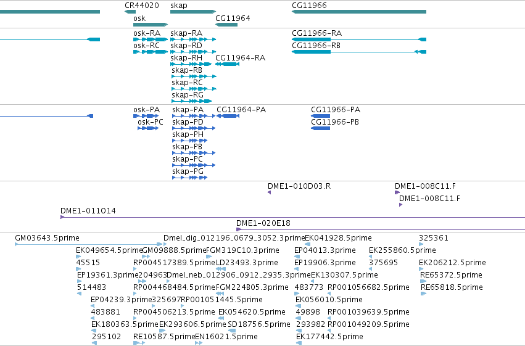The width and height of the screenshot is (525, 346).
Task: Open protein skap-PG
Action: tap(188, 171)
